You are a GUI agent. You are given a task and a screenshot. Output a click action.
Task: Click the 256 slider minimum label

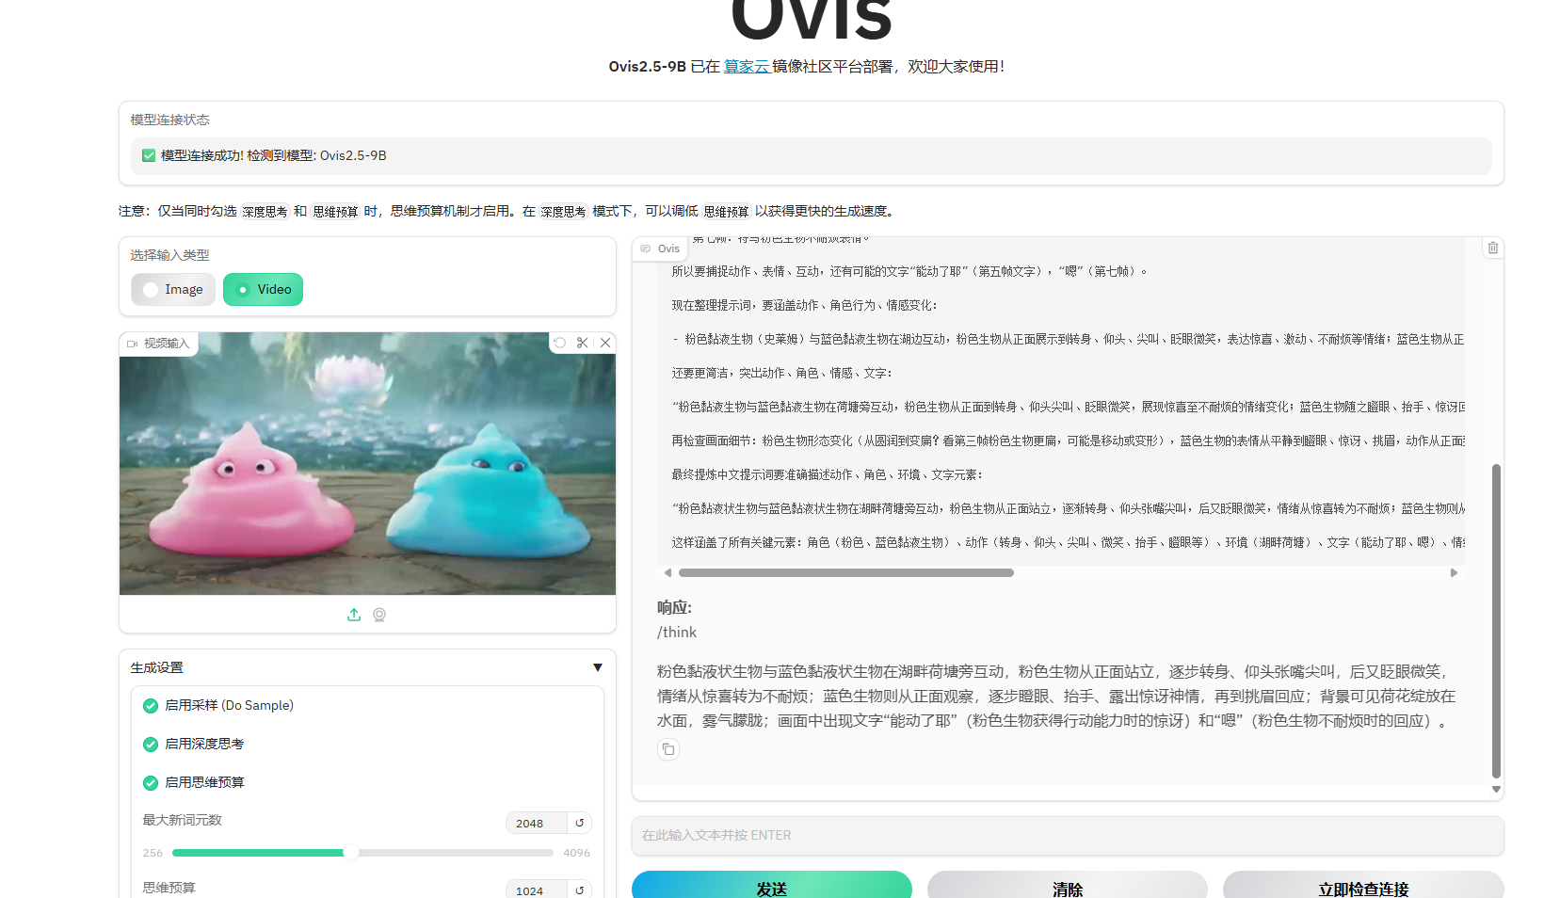(x=153, y=853)
